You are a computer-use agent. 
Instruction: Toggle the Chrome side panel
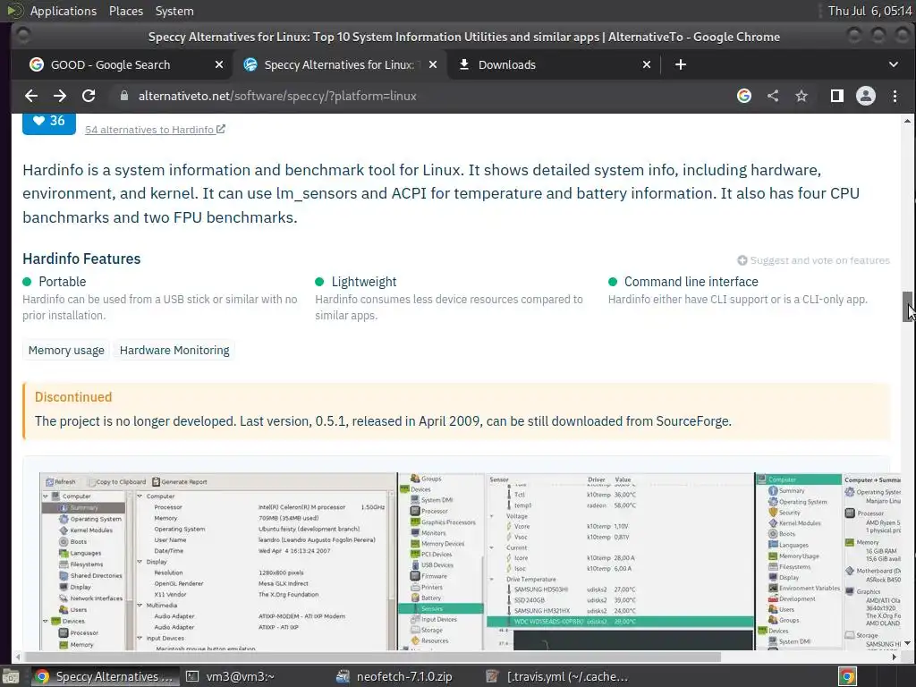(836, 96)
